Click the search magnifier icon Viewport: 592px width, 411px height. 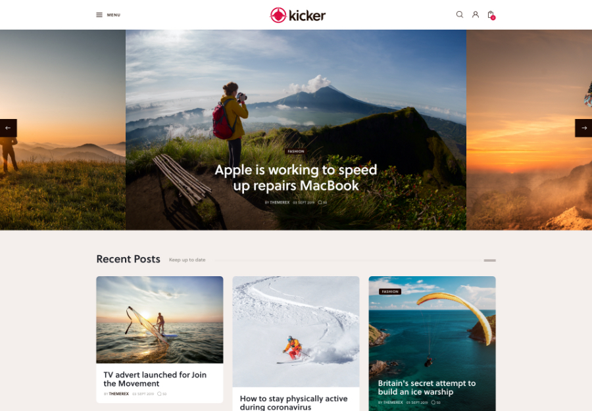460,14
